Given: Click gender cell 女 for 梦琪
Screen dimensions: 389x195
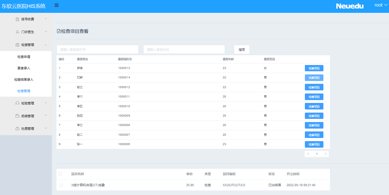Looking at the screenshot, I should tap(265, 68).
